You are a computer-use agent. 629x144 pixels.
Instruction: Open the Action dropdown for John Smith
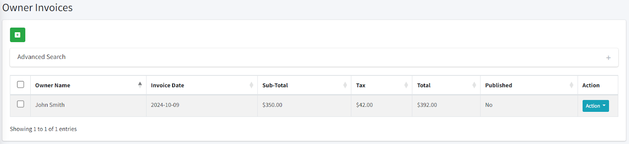(x=596, y=106)
